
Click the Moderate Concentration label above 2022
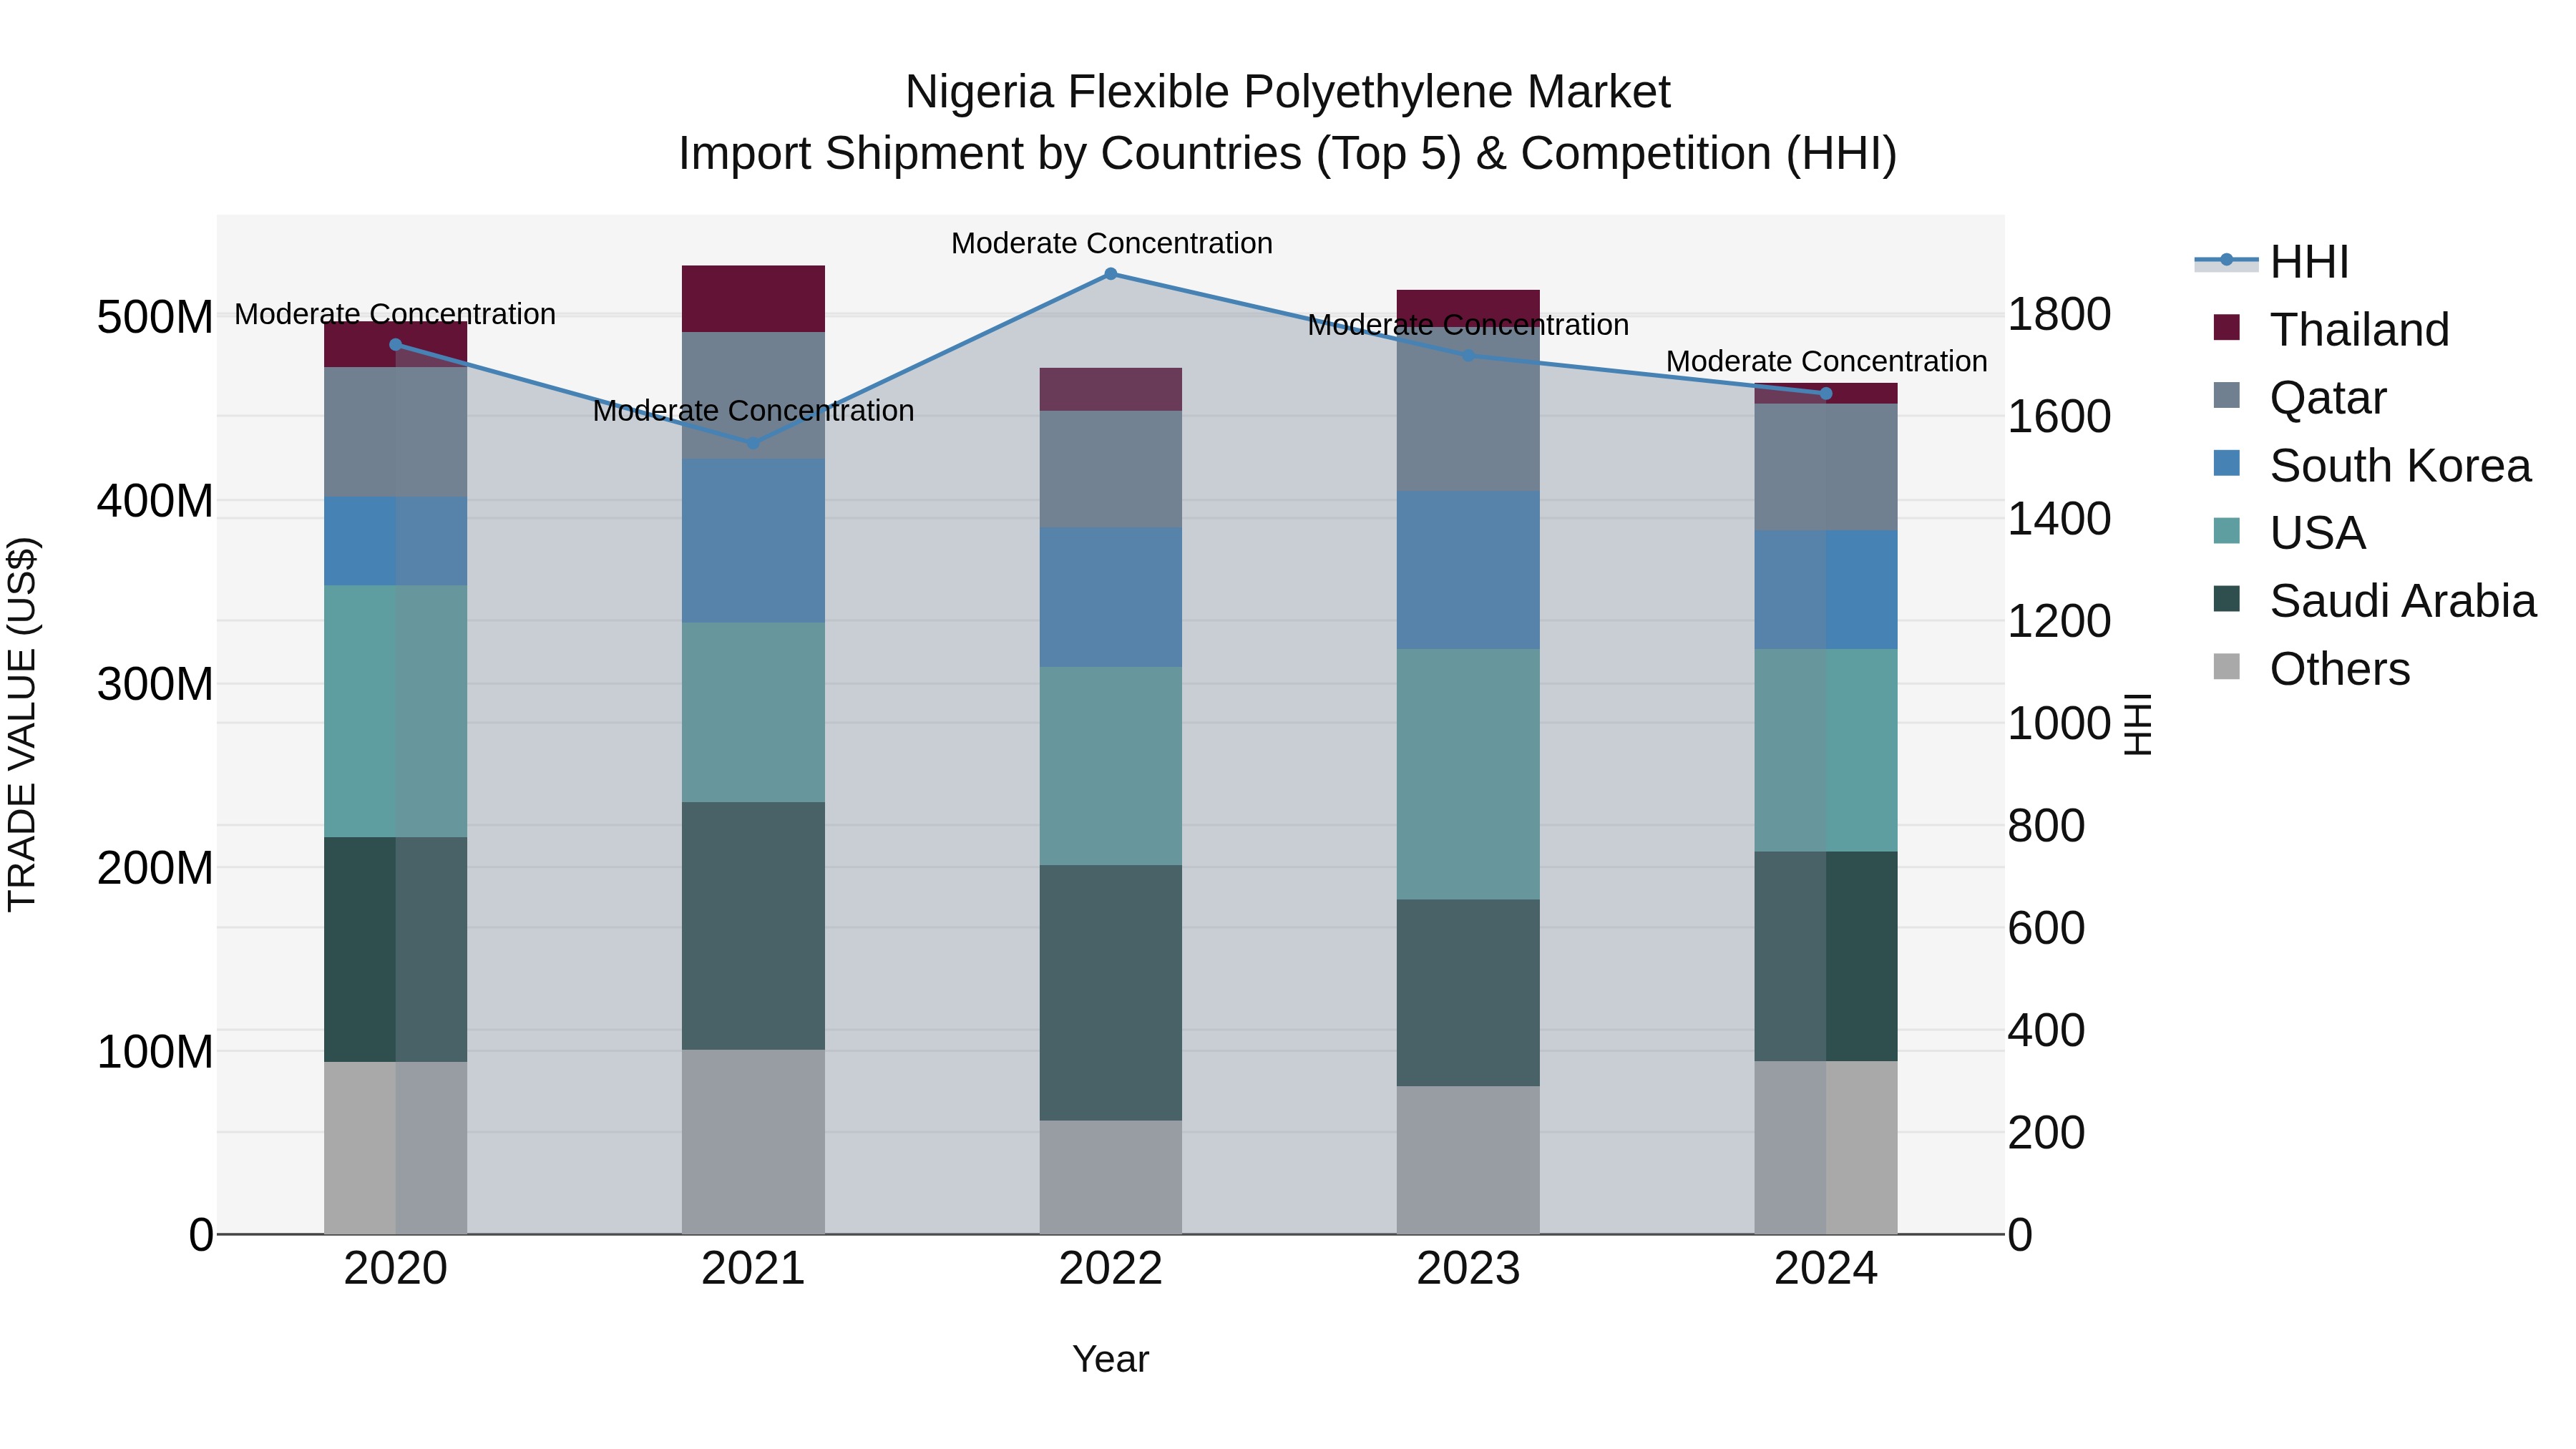click(1112, 243)
